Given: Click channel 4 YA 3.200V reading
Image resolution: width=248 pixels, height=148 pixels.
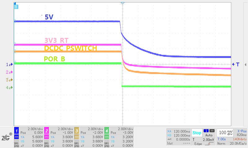Looking at the screenshot, I should pyautogui.click(x=128, y=137).
